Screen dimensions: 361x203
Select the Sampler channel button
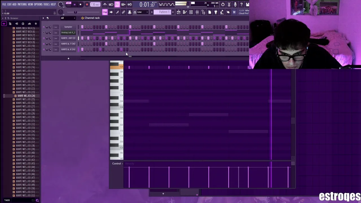[x=68, y=27]
